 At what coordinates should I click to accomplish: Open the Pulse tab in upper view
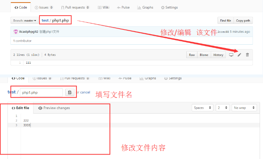click(x=123, y=7)
